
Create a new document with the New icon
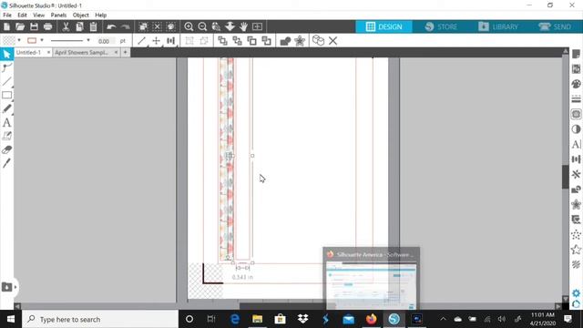tap(6, 26)
